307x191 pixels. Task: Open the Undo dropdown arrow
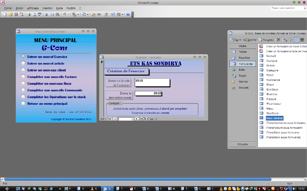point(68,15)
